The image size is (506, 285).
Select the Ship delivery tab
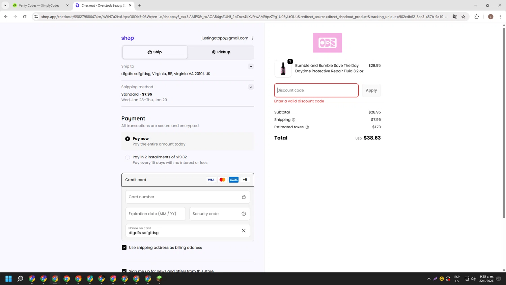pos(155,52)
